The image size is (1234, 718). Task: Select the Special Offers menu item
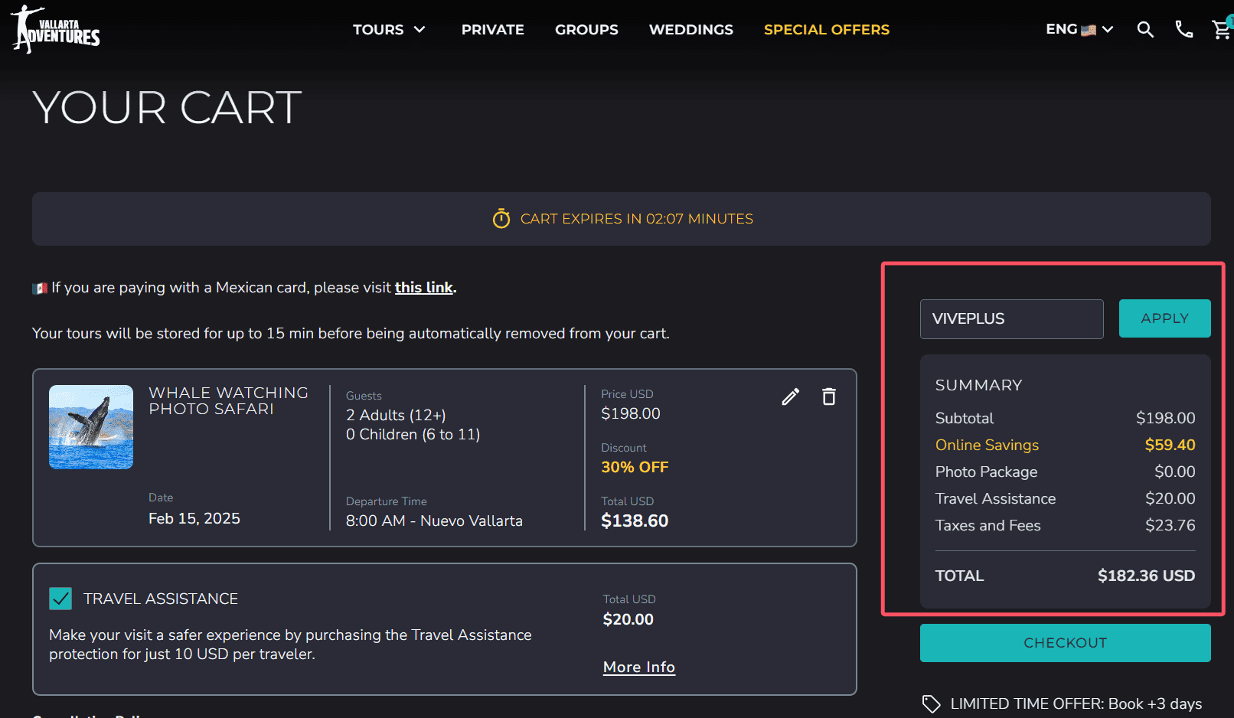(x=826, y=30)
